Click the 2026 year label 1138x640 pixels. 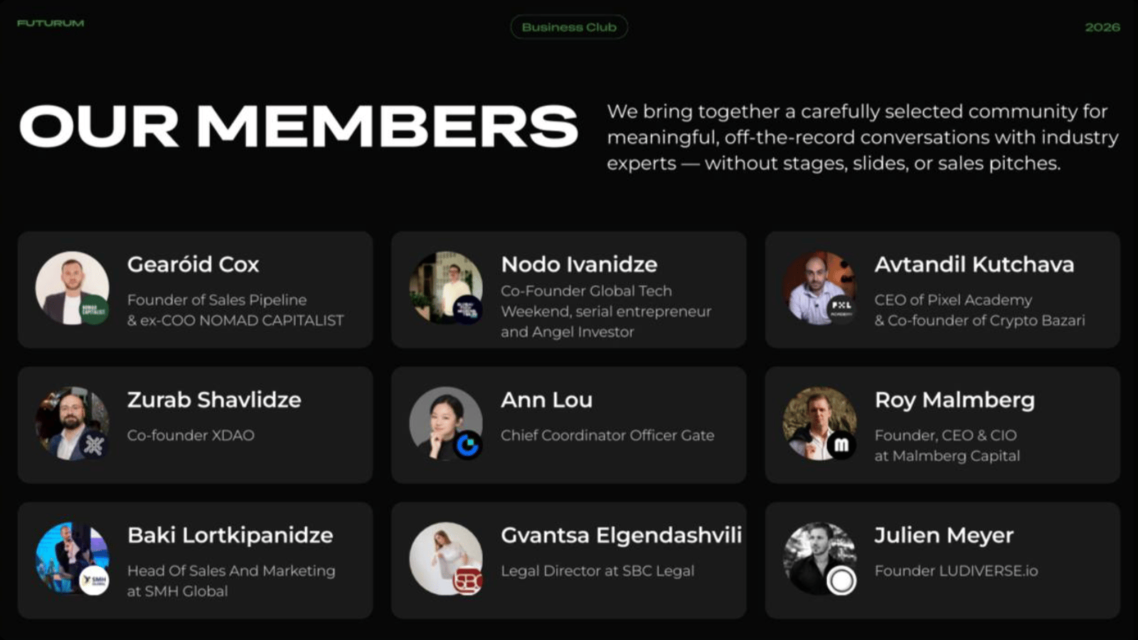pyautogui.click(x=1102, y=27)
